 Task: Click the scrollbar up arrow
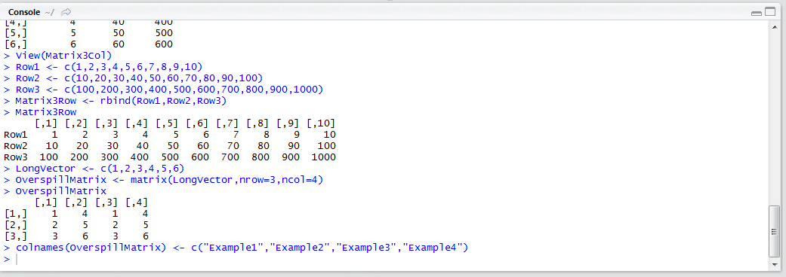(x=773, y=26)
